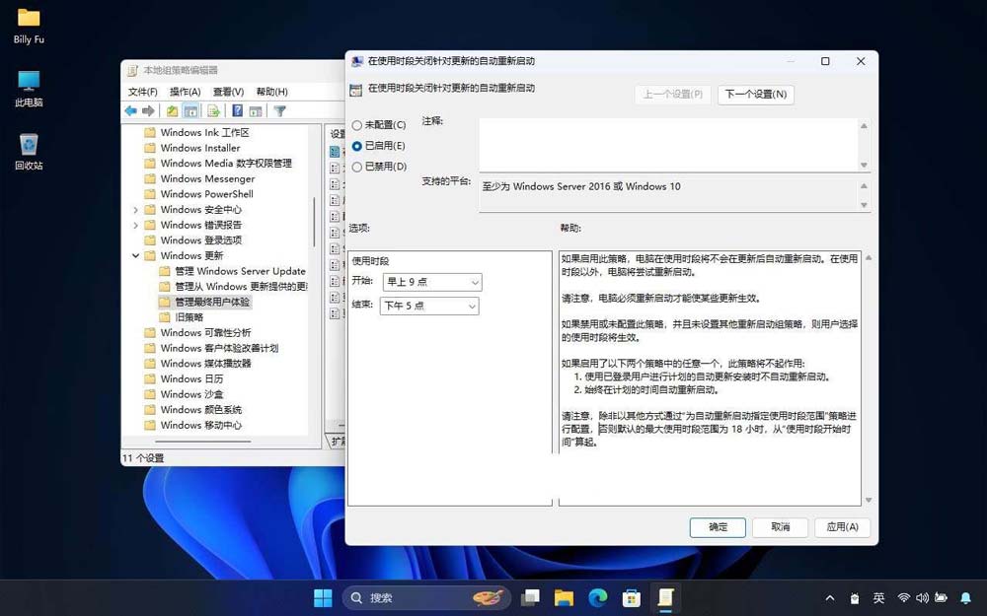Screen dimensions: 987x616
Task: Open the 结束 end time dropdown
Action: [x=429, y=307]
